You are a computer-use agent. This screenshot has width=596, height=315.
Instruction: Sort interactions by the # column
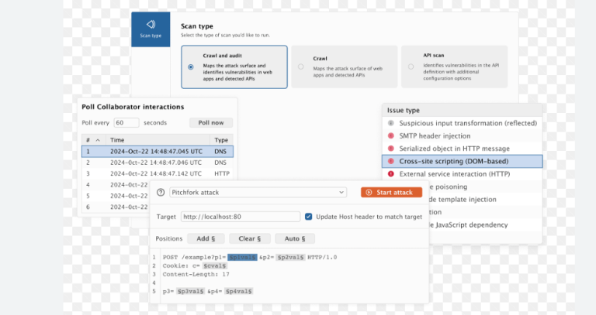coord(93,140)
